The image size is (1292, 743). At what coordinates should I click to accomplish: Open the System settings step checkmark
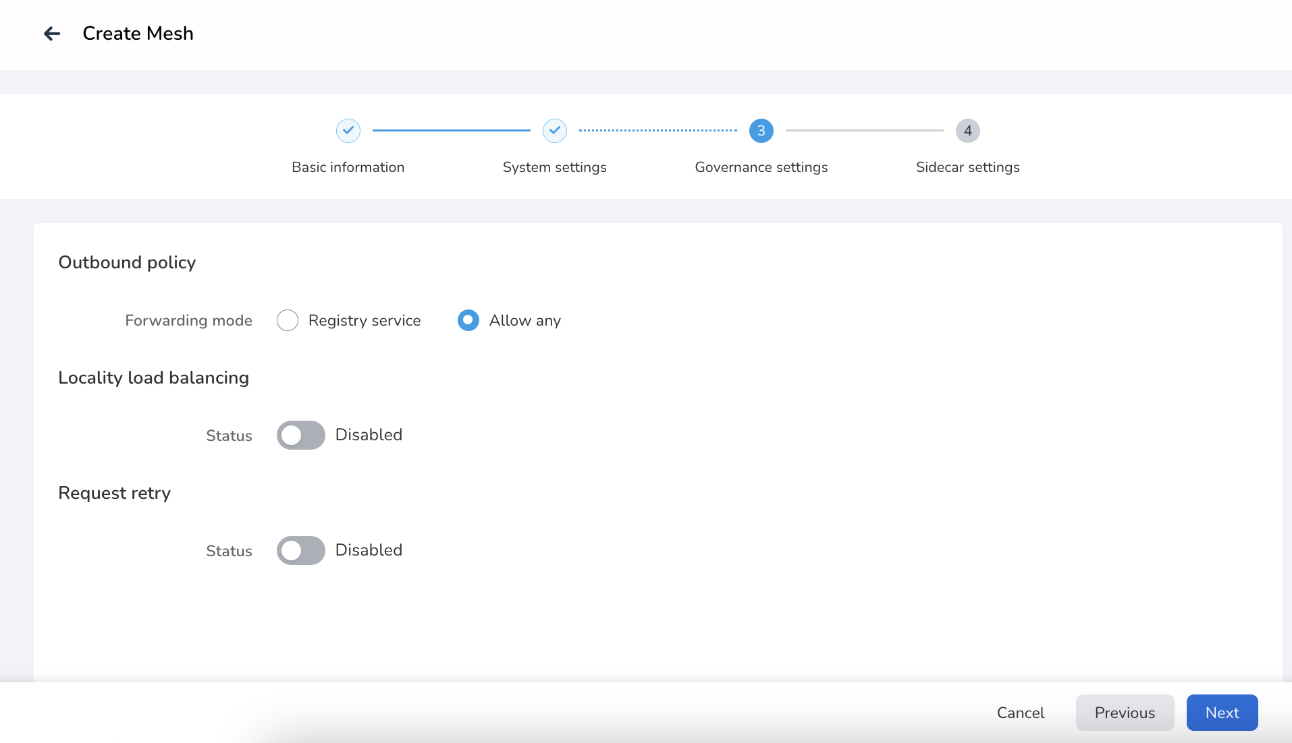[x=555, y=131]
